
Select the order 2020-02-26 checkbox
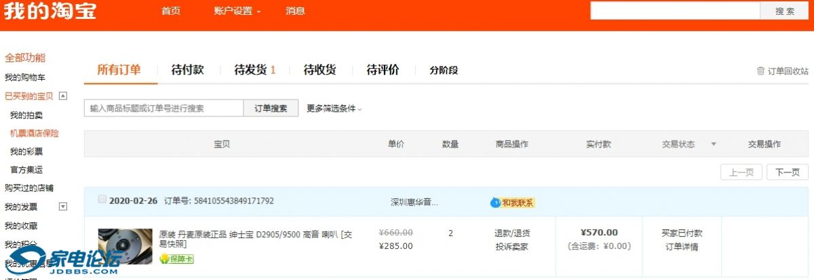[102, 200]
